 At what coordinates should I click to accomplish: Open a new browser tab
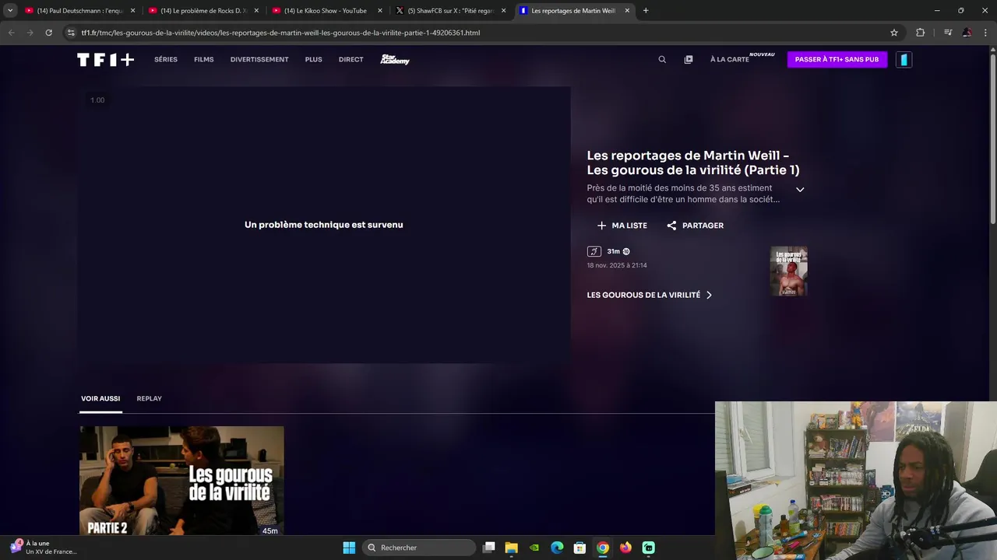[646, 11]
